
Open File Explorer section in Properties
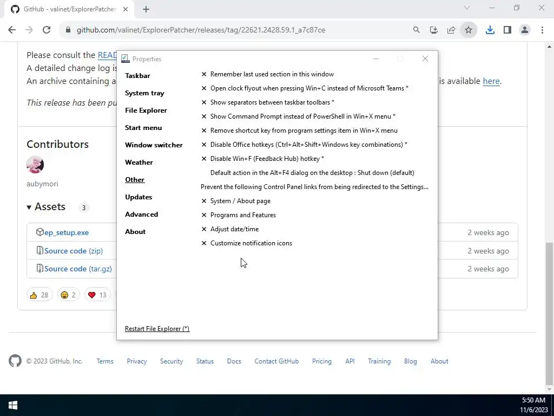coord(146,110)
